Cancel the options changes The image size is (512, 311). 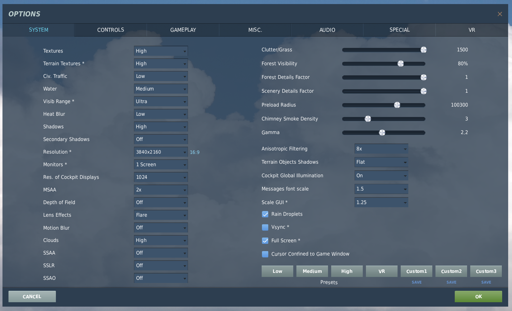32,296
